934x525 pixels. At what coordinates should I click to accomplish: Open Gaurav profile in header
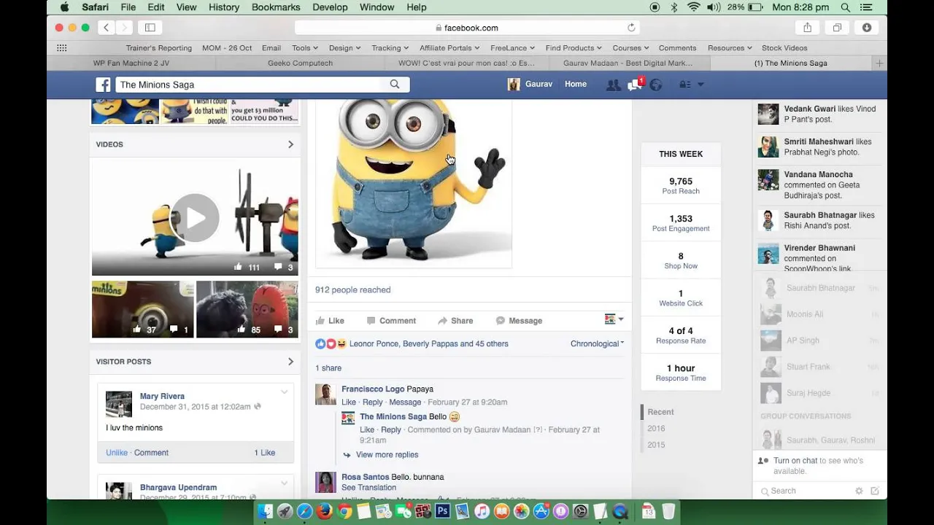(x=530, y=85)
